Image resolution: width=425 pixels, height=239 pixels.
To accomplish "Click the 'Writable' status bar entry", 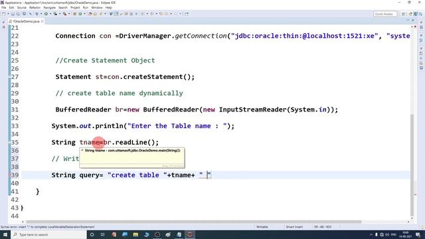I will (262, 227).
